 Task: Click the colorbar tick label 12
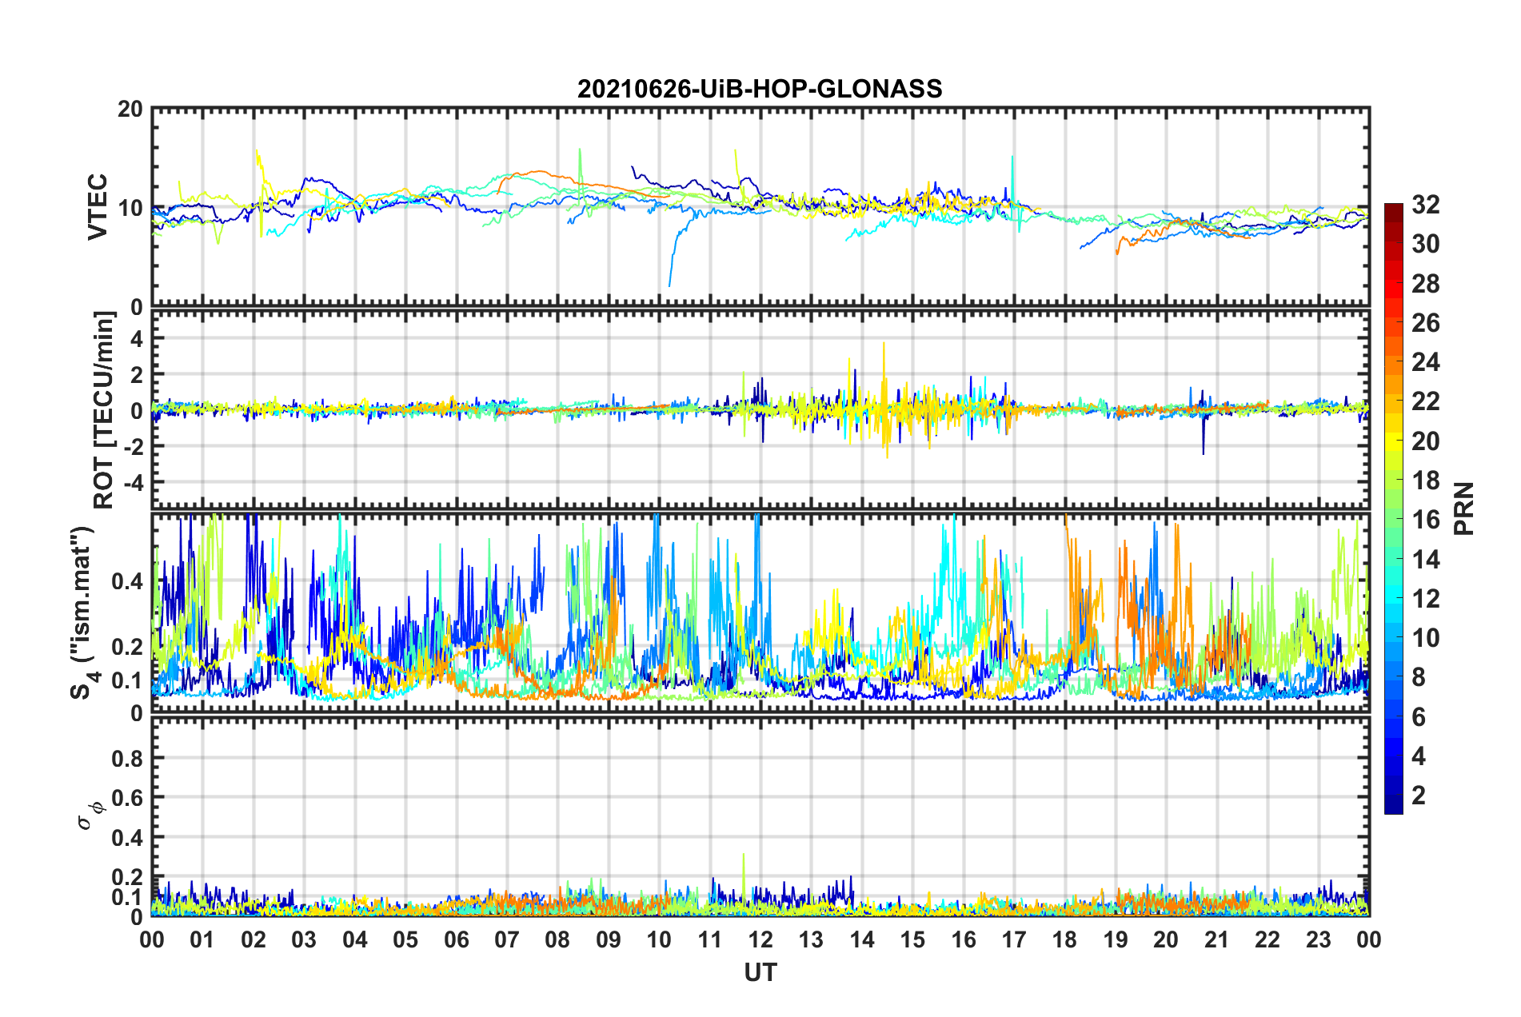click(x=1425, y=599)
